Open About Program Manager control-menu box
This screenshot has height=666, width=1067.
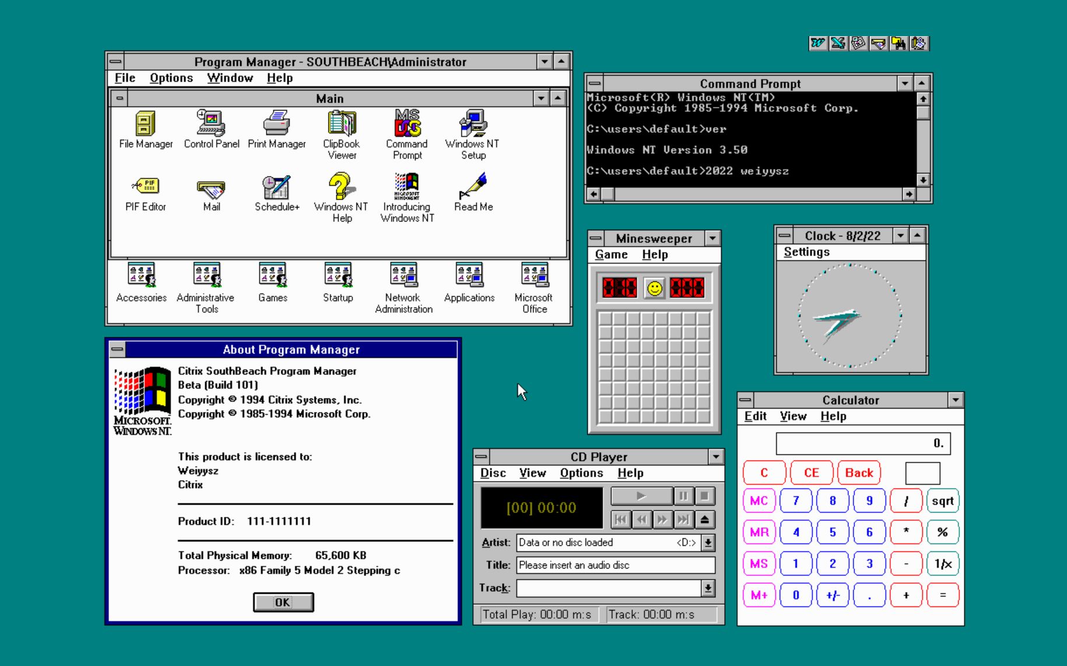click(117, 350)
